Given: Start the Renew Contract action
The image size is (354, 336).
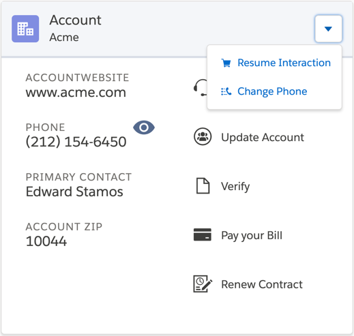Looking at the screenshot, I should 262,284.
